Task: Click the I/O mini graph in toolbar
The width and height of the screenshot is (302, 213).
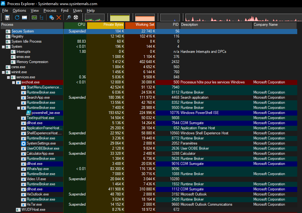Action: (170, 18)
